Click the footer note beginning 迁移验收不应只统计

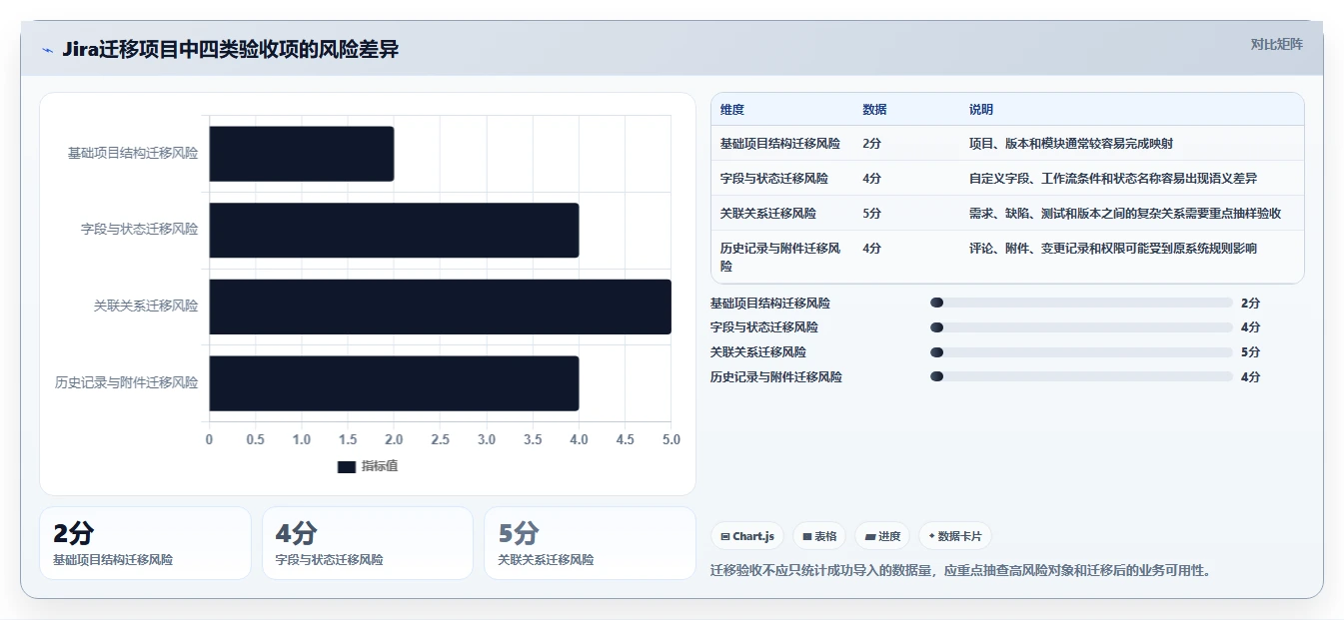pyautogui.click(x=961, y=571)
